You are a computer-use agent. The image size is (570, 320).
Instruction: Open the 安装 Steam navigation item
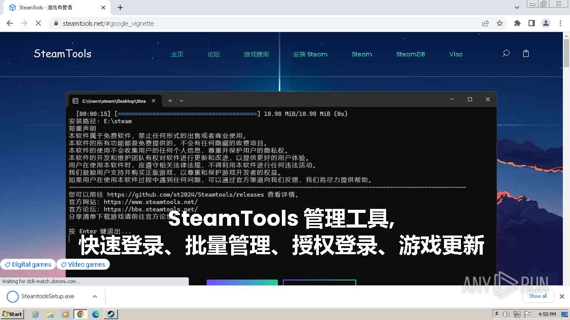[310, 54]
